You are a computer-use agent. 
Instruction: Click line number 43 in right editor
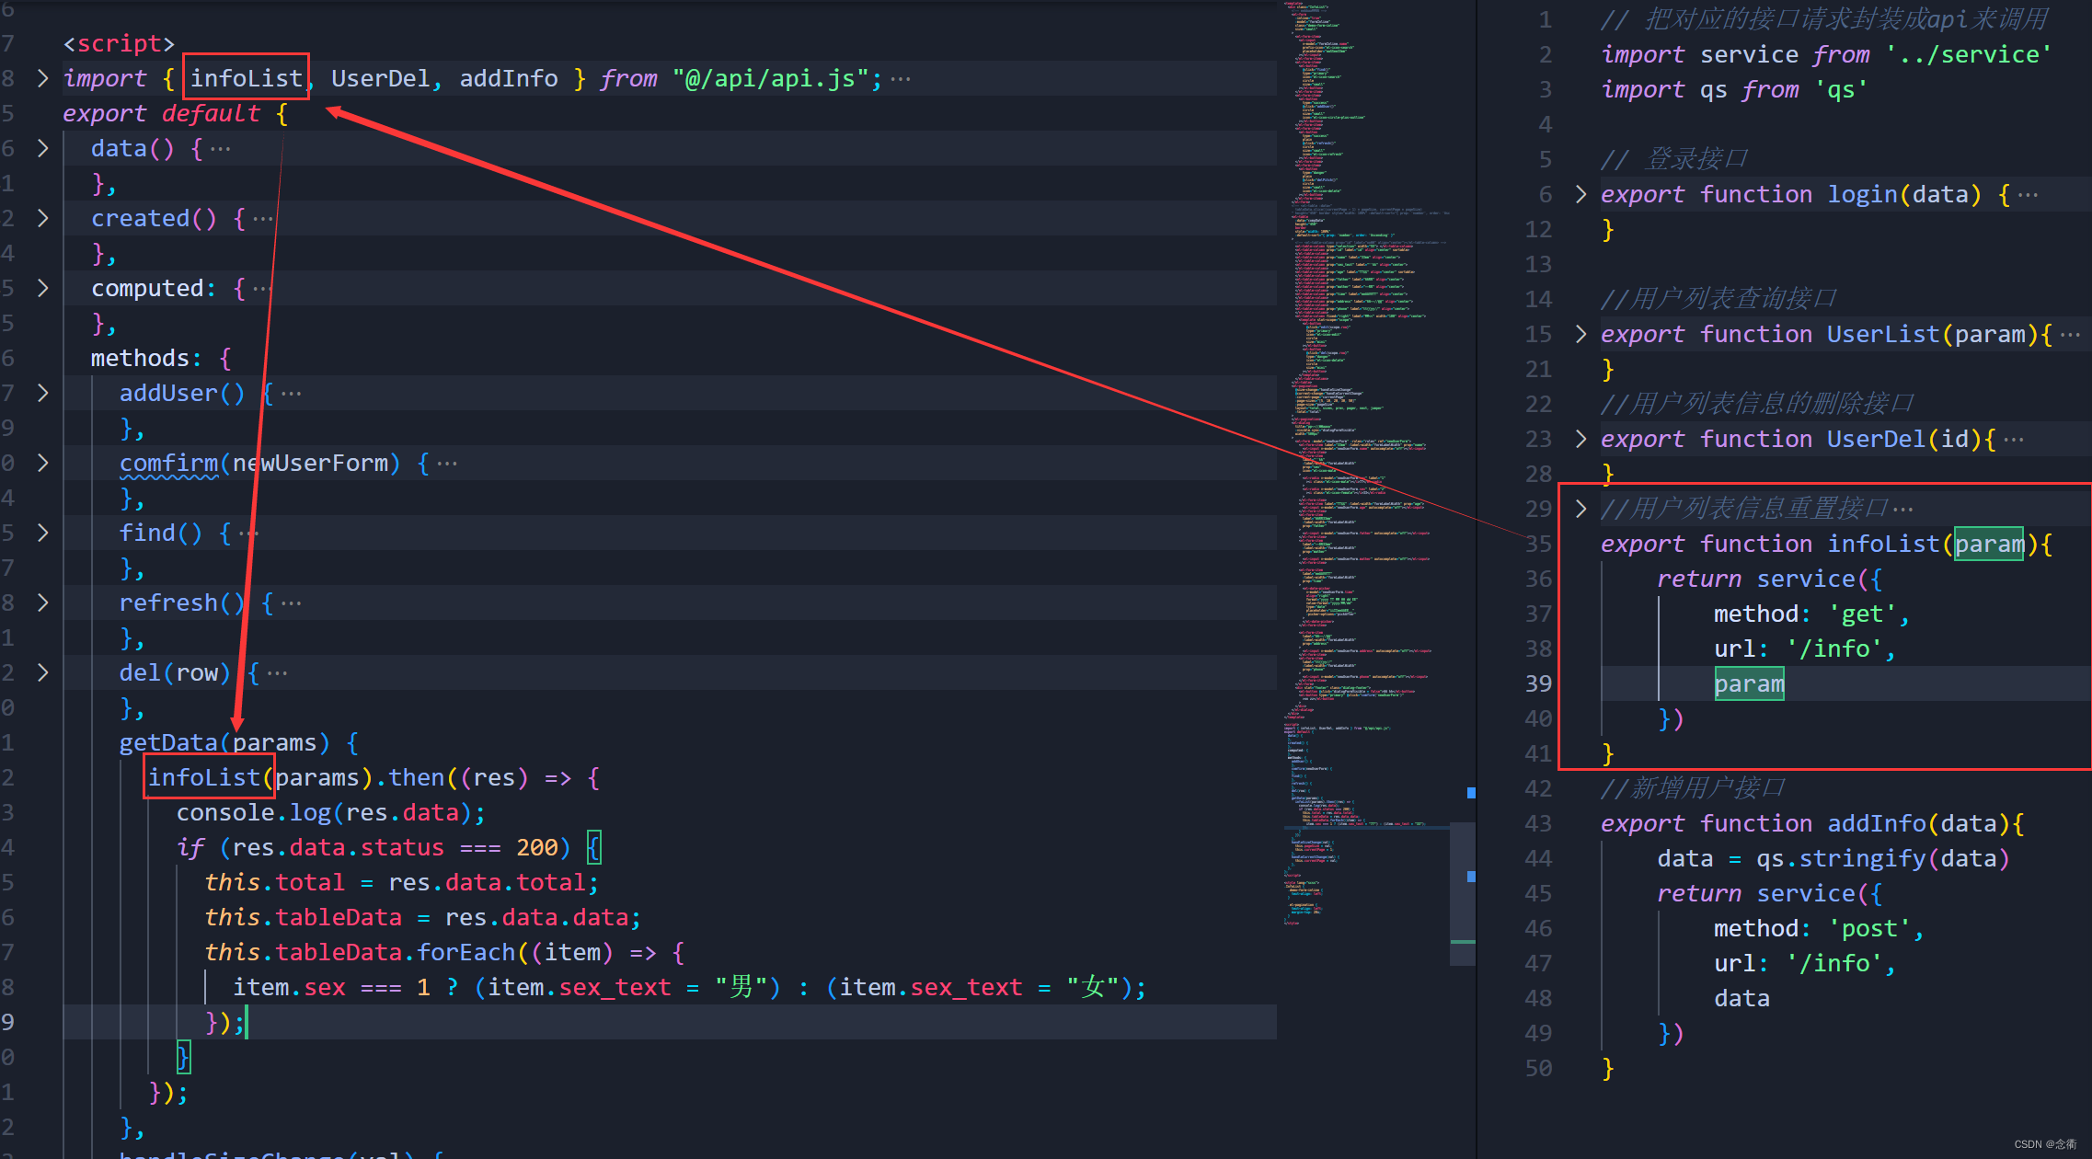[x=1537, y=823]
